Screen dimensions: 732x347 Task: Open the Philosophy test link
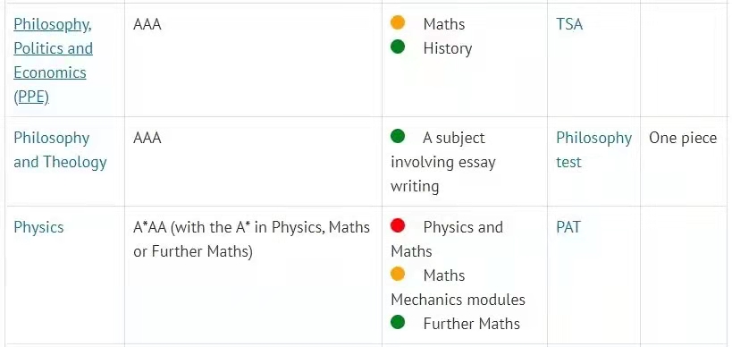tap(593, 150)
